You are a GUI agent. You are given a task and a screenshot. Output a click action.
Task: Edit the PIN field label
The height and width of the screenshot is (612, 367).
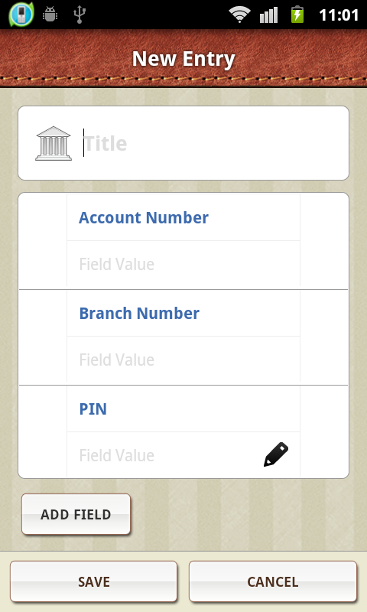tap(183, 409)
